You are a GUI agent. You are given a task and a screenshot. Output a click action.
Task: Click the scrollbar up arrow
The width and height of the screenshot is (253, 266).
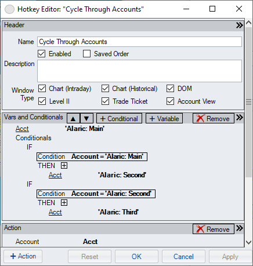tap(248, 23)
